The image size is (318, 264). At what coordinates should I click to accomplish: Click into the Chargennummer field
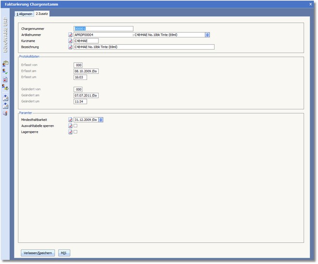pyautogui.click(x=103, y=28)
